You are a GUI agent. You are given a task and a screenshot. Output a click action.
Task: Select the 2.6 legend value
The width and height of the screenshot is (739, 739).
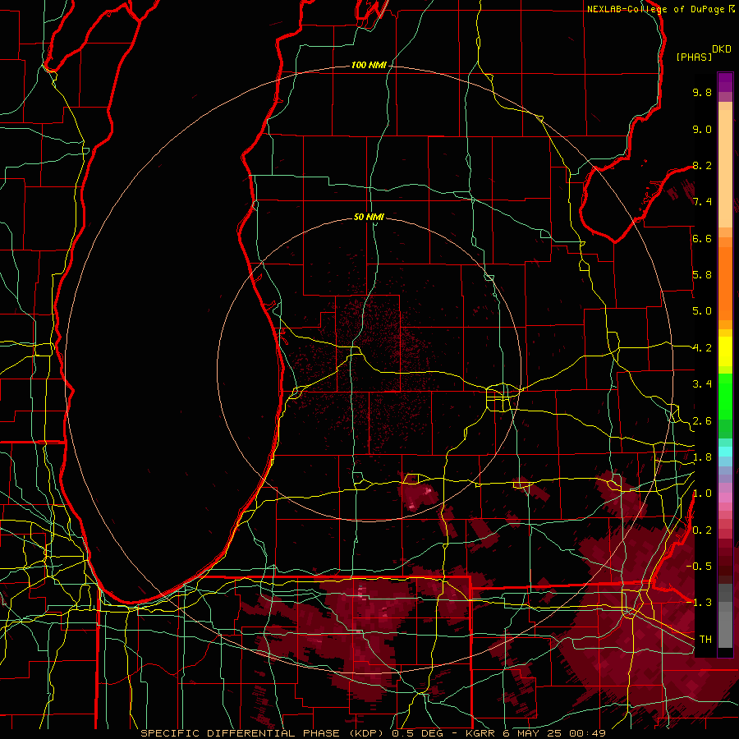702,421
